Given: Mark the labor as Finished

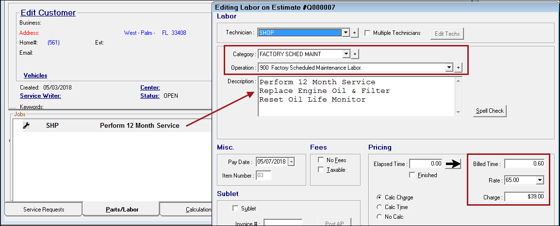Looking at the screenshot, I should (412, 175).
